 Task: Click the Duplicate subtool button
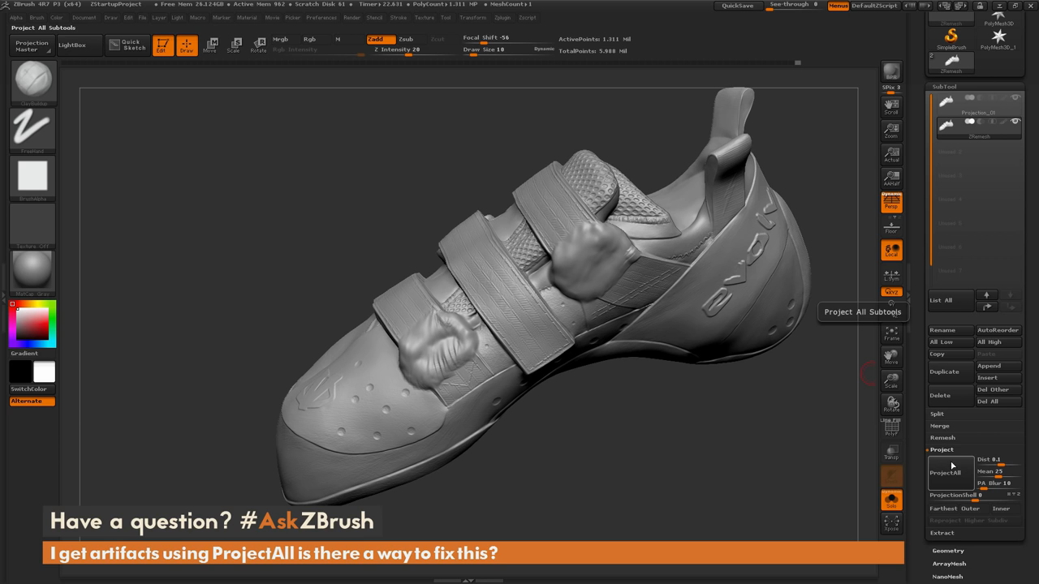(951, 371)
